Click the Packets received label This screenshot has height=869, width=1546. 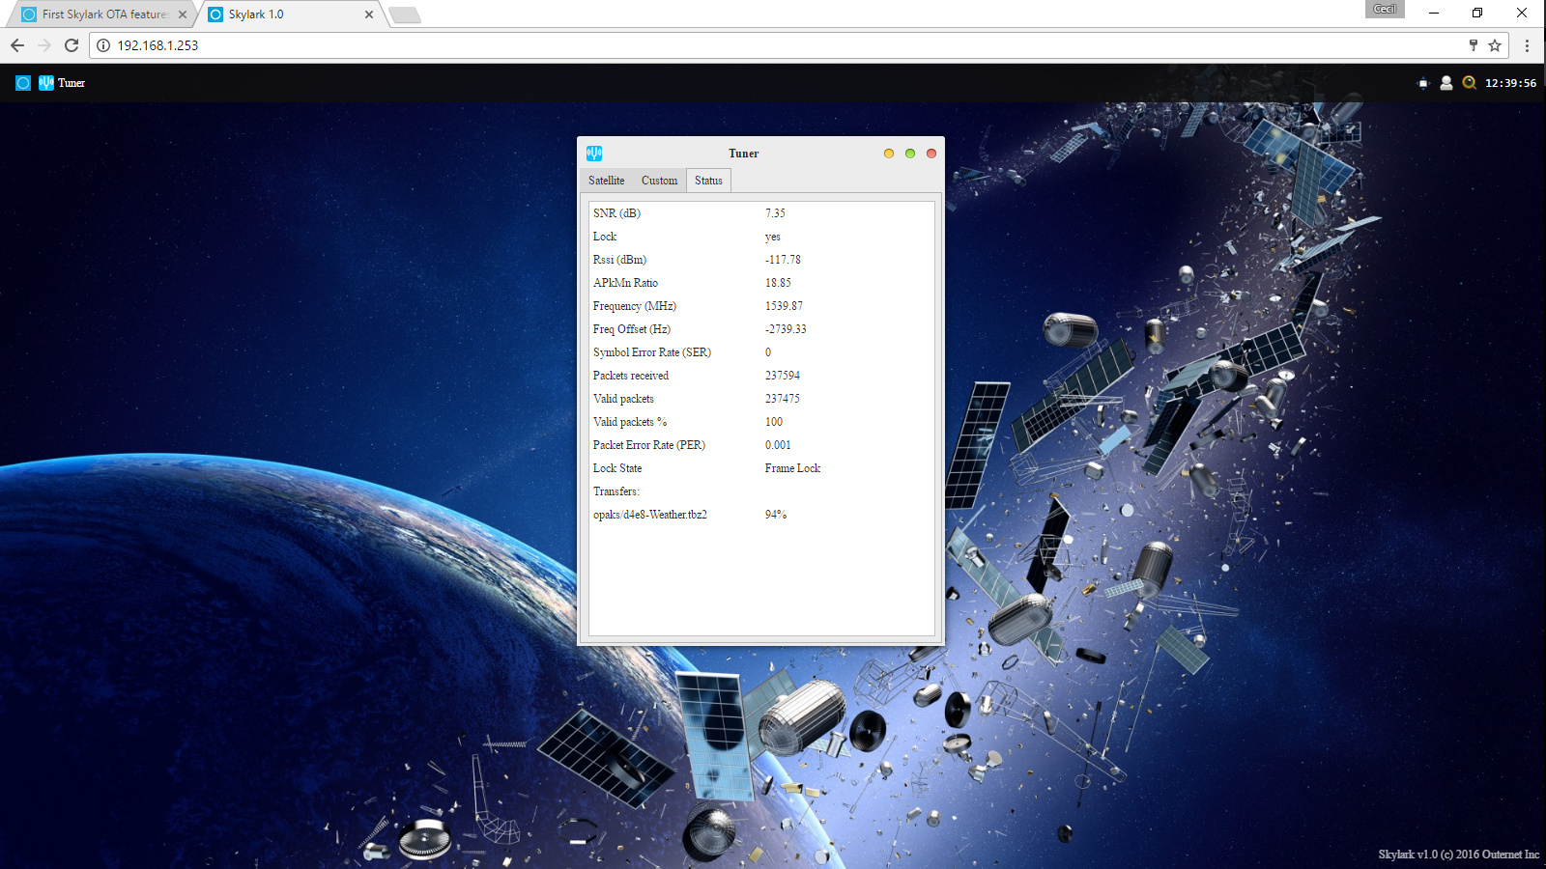tap(631, 376)
